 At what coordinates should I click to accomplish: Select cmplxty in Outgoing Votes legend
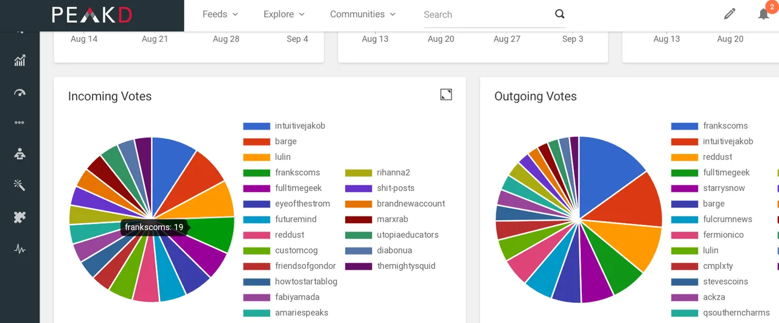[x=718, y=266]
